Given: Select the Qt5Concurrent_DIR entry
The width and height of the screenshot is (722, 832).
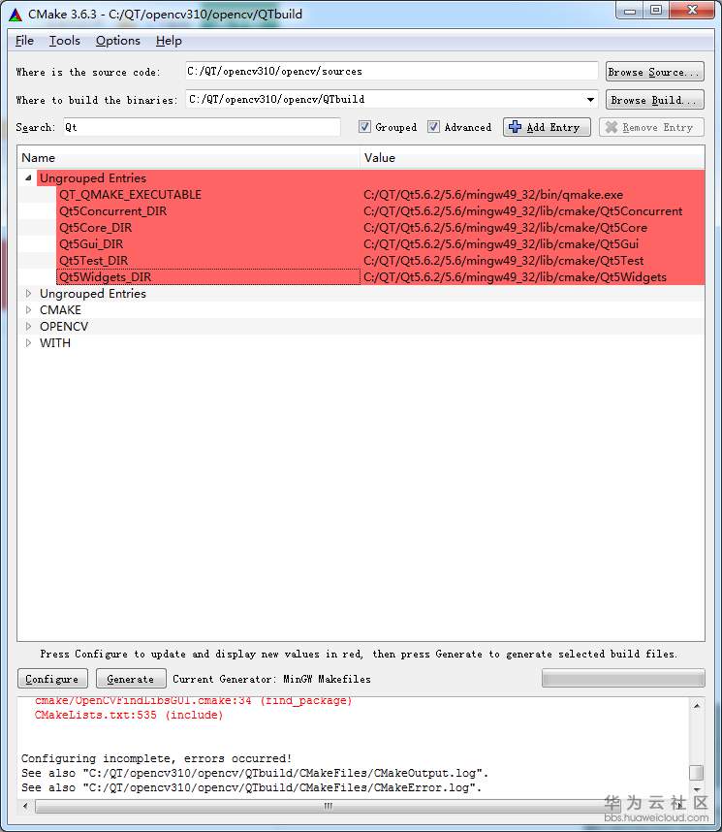Looking at the screenshot, I should coord(112,211).
